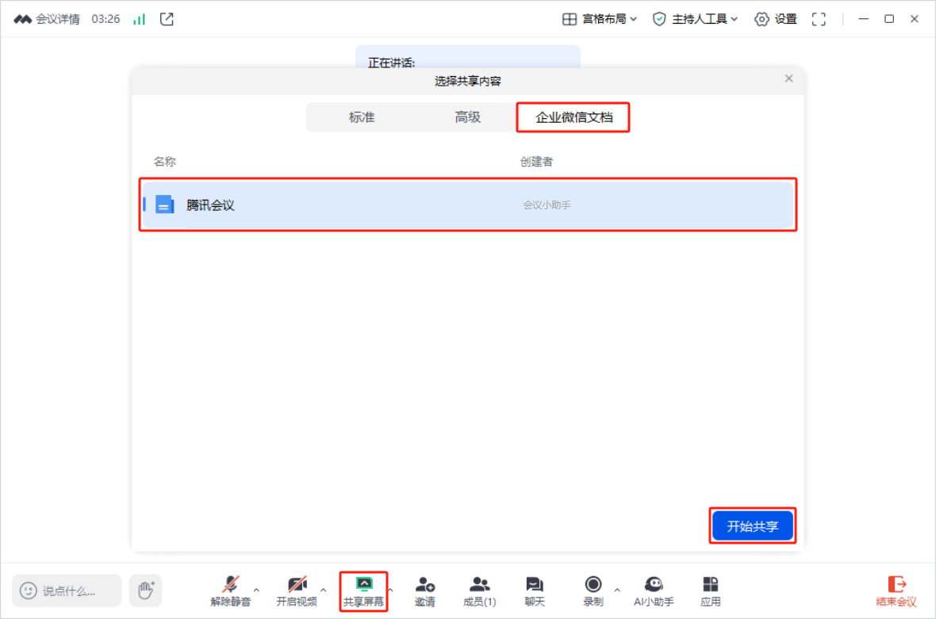The image size is (936, 619).
Task: Open the AI小助手 assistant
Action: click(654, 591)
